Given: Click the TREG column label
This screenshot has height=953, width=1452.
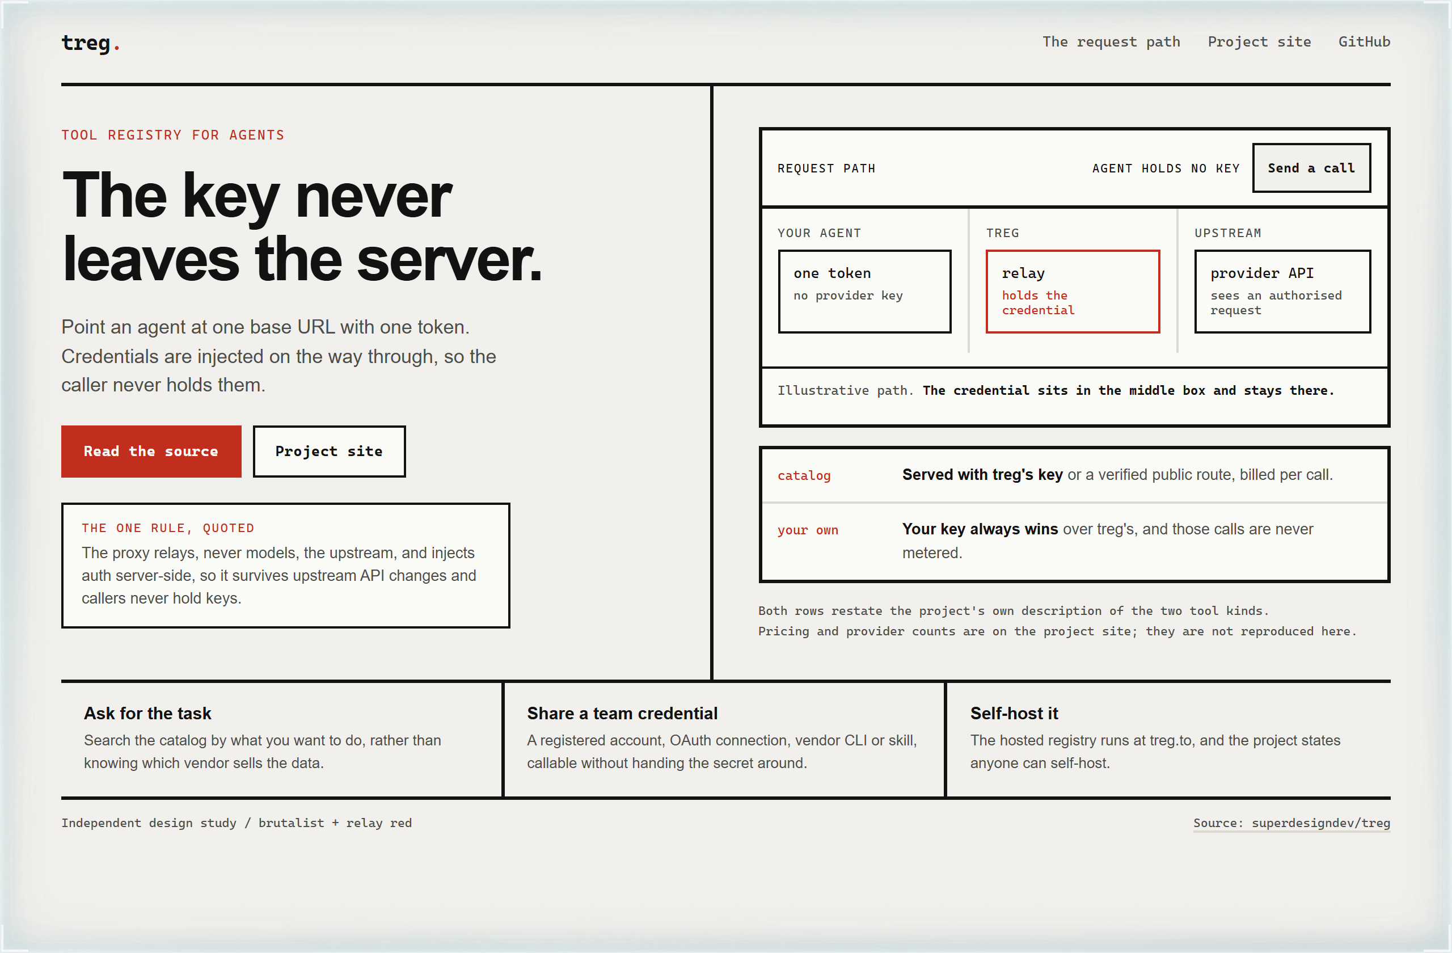Looking at the screenshot, I should (1002, 233).
